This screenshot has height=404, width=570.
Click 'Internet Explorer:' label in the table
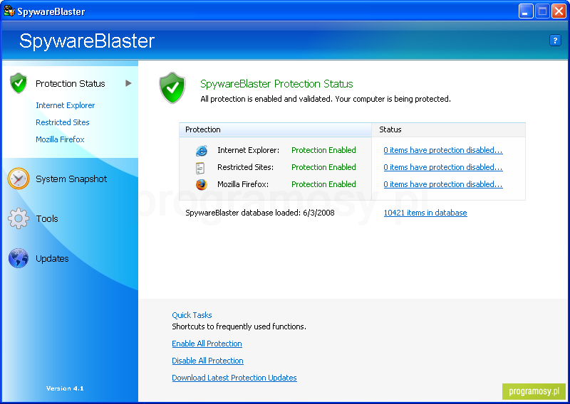(248, 150)
